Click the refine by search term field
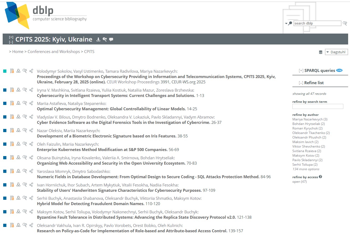The height and width of the screenshot is (236, 350). (x=317, y=107)
